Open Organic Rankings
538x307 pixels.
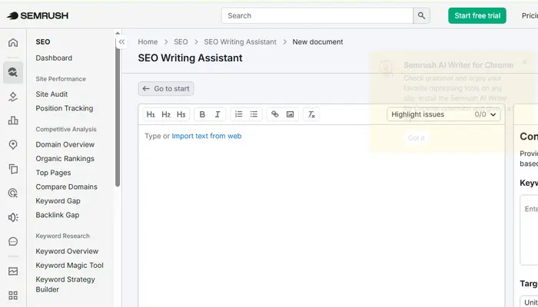point(65,159)
